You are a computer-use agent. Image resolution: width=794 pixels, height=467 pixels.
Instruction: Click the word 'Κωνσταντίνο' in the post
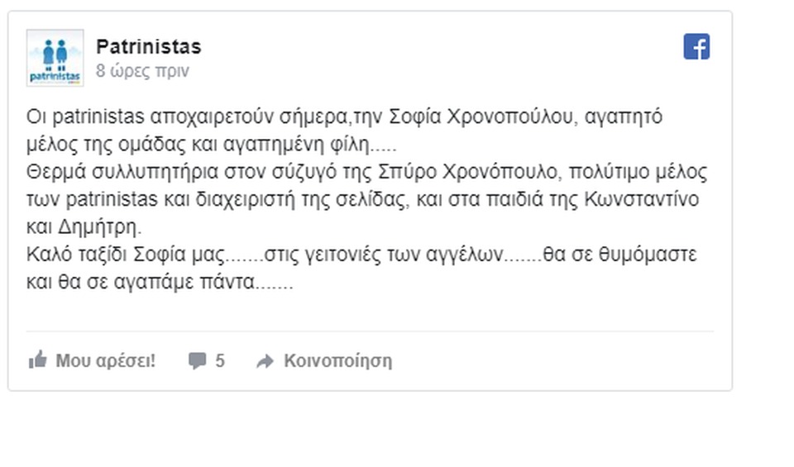(642, 199)
